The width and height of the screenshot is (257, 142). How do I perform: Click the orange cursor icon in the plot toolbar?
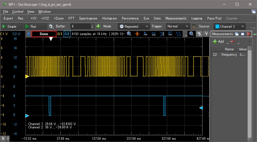tap(137, 34)
